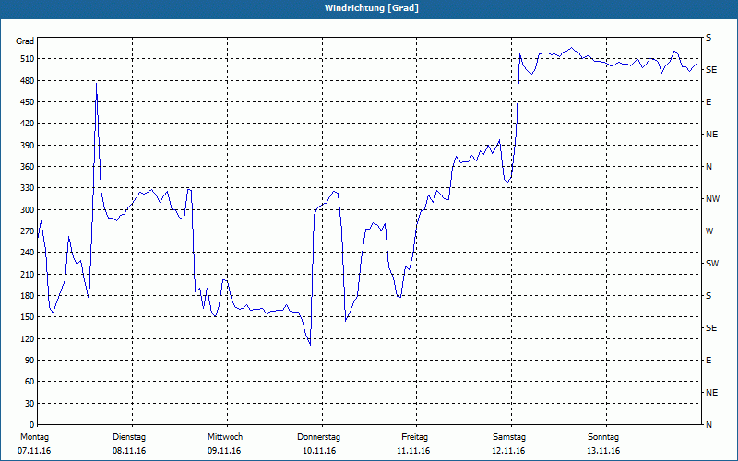Click the 'E' compass label beside the 90 gridline
This screenshot has height=461, width=738.
tap(708, 360)
